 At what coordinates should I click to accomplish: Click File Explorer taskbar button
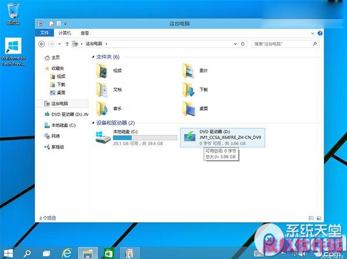tap(88, 253)
